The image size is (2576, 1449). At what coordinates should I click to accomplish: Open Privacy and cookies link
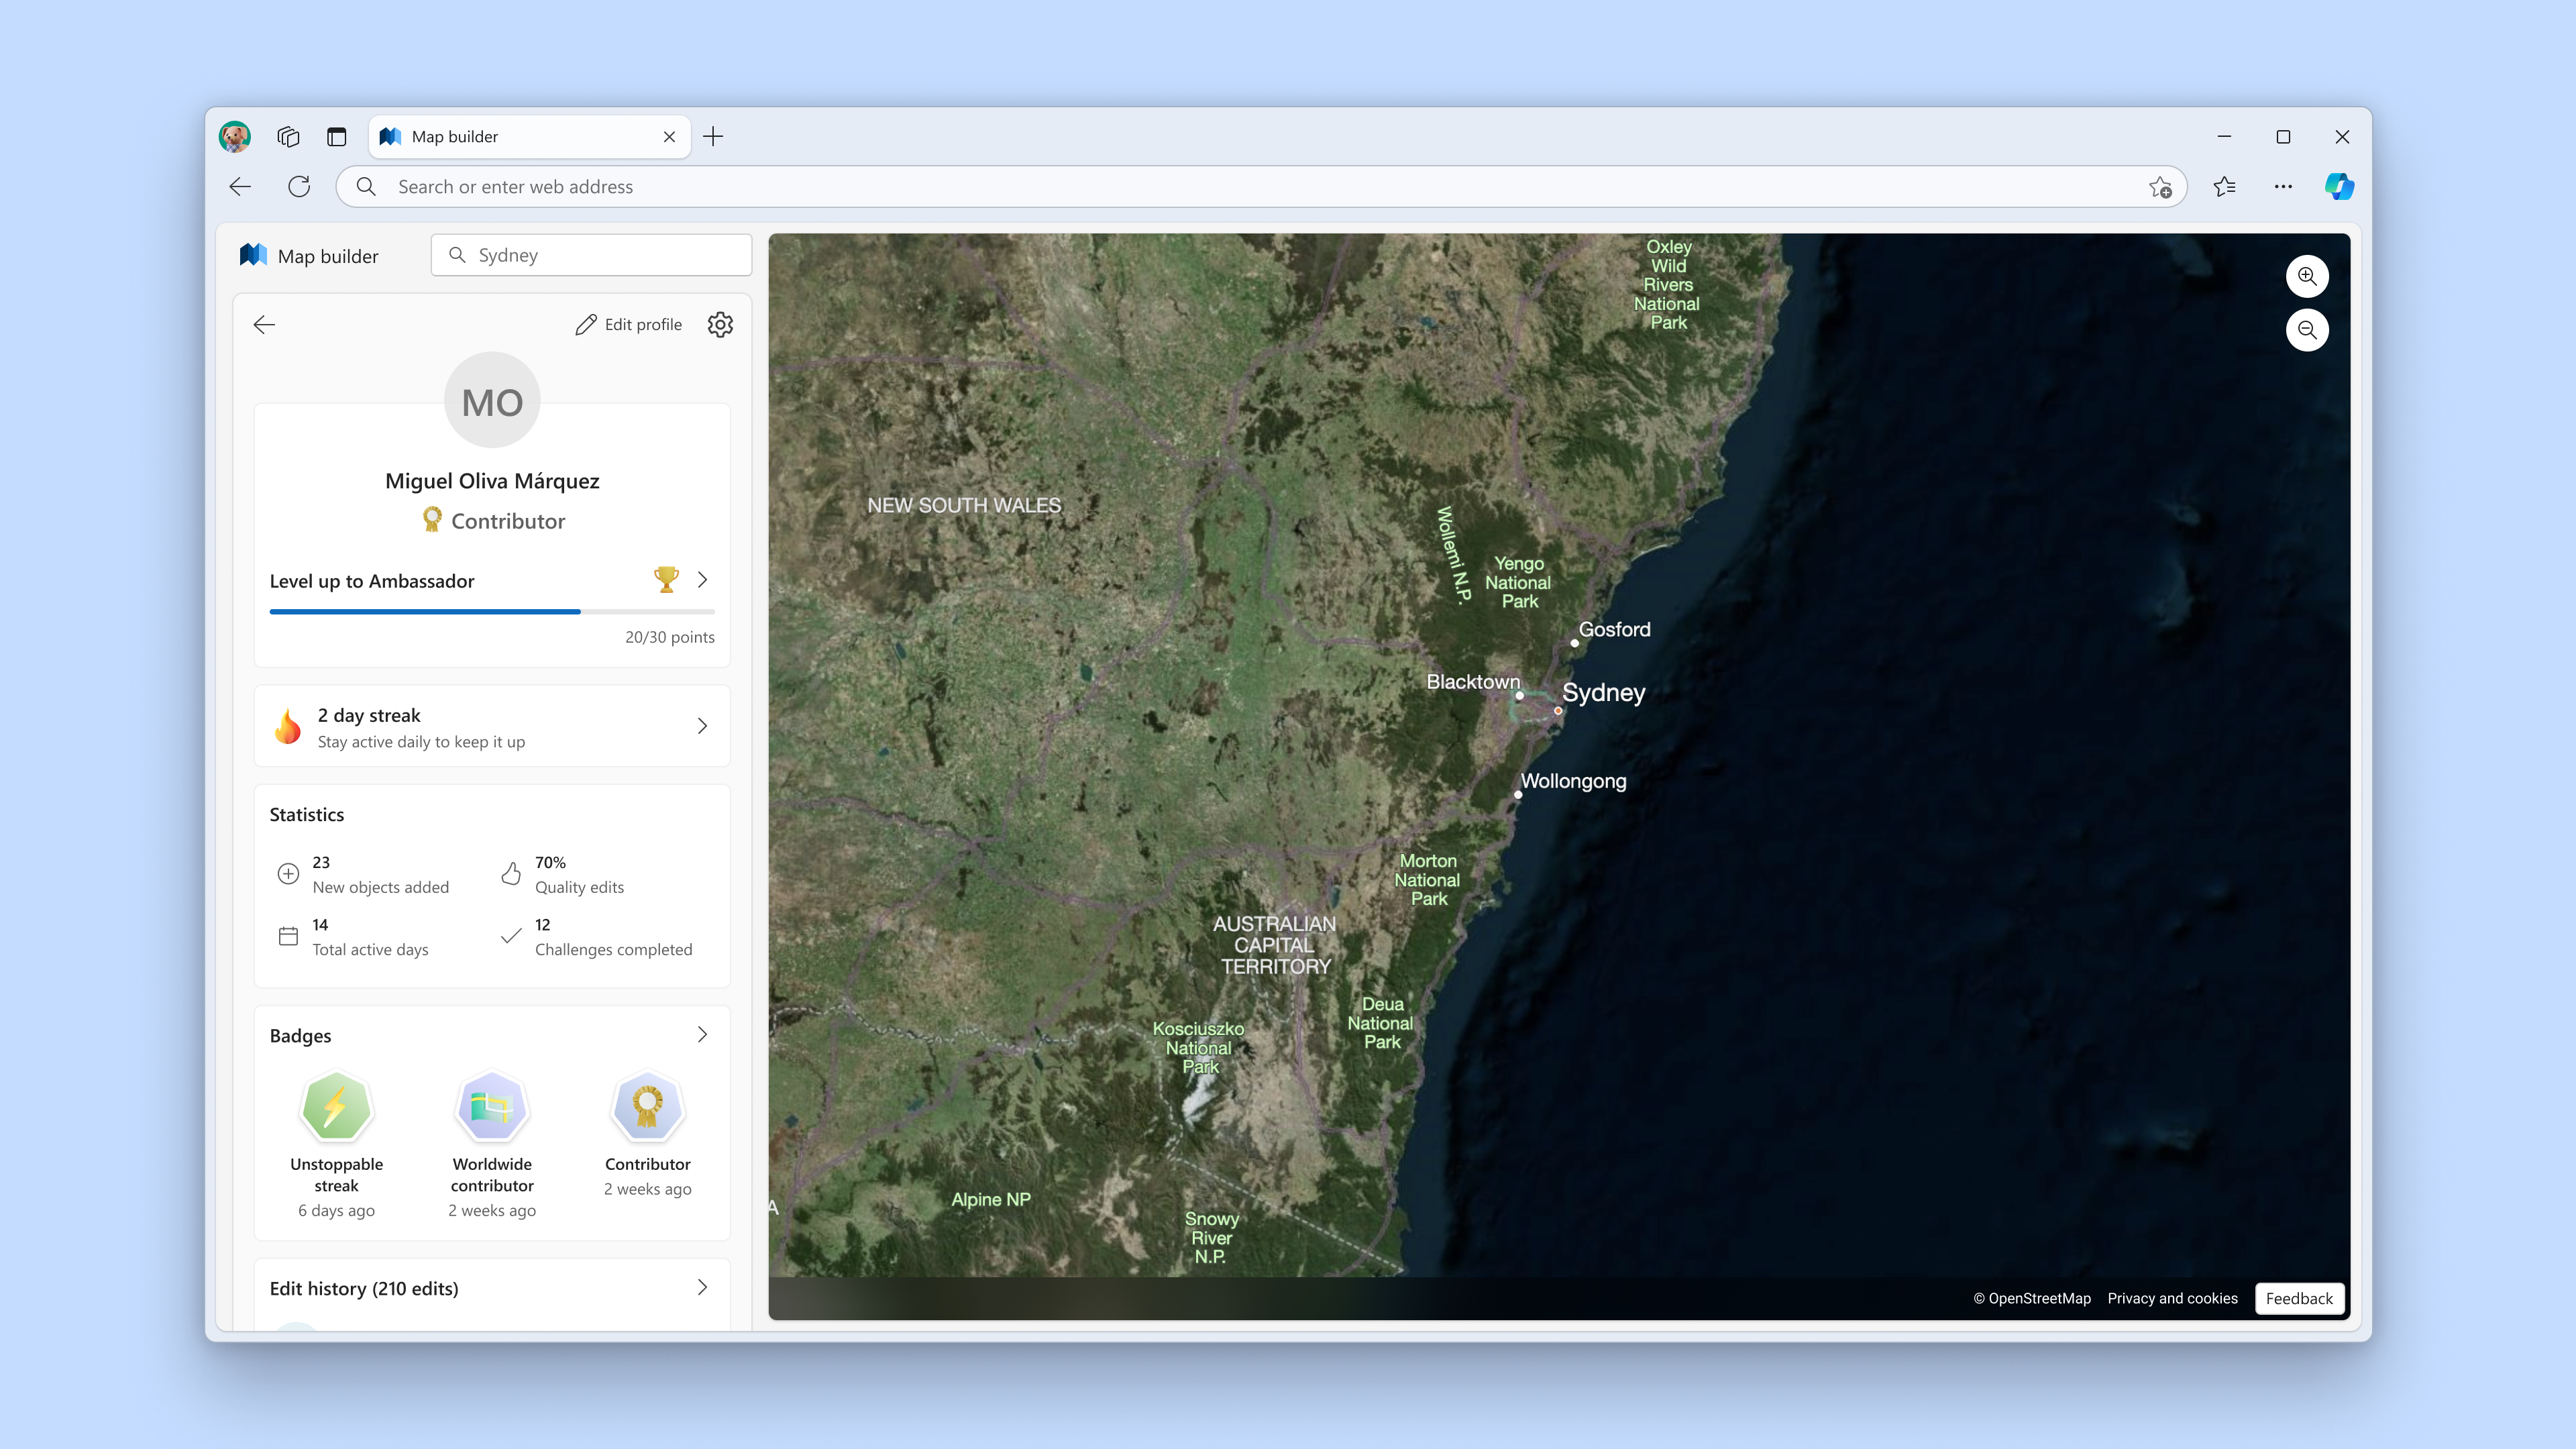pyautogui.click(x=2172, y=1298)
